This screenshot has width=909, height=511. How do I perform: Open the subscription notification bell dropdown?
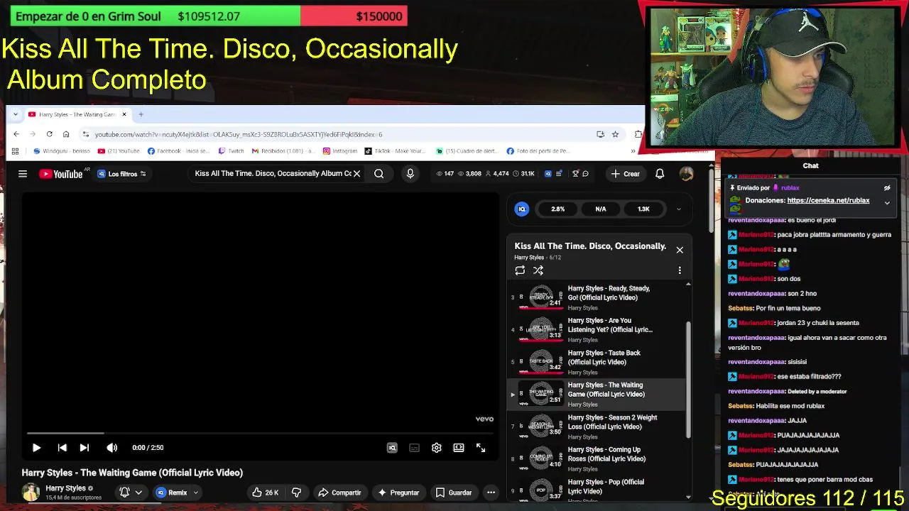pos(131,493)
